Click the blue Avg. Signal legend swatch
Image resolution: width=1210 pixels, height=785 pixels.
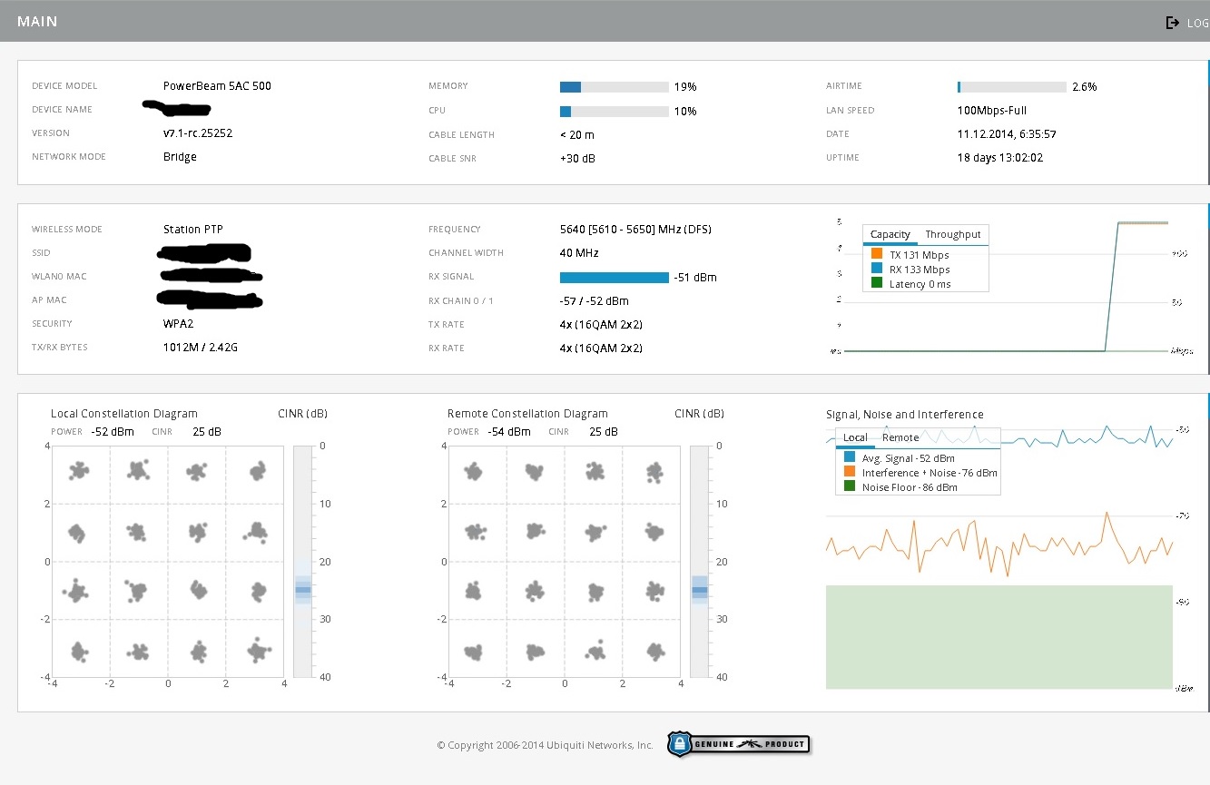850,457
